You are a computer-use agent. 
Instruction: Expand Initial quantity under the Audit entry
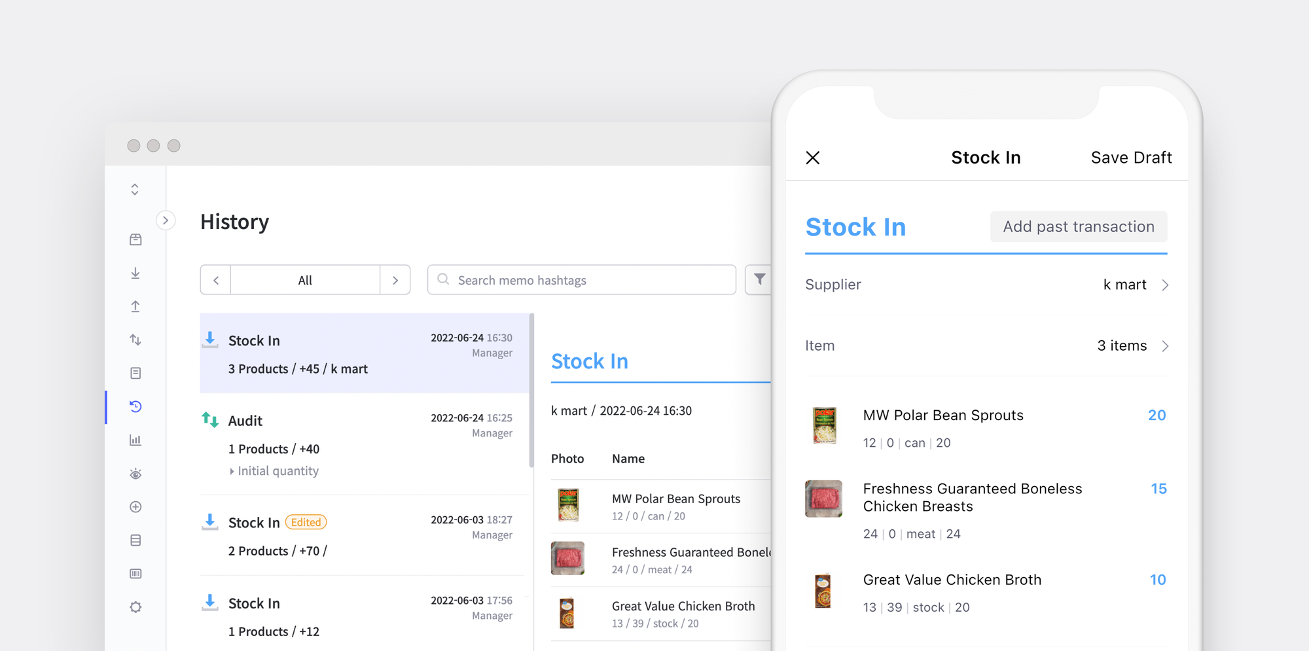pyautogui.click(x=275, y=470)
